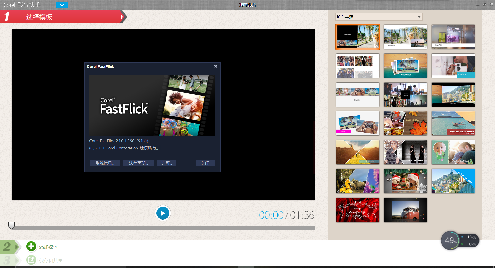495x268 pixels.
Task: Click the 关闭 button in the dialog
Action: tap(205, 163)
